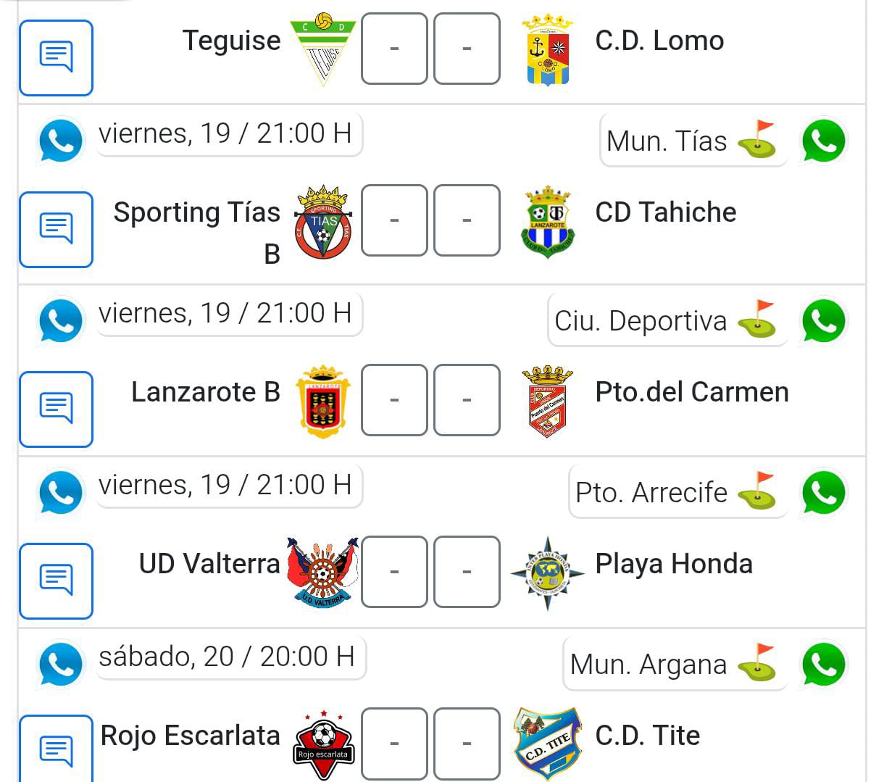Click green WhatsApp icon beside Ciu. Deportiva
Image resolution: width=884 pixels, height=782 pixels.
[x=824, y=321]
